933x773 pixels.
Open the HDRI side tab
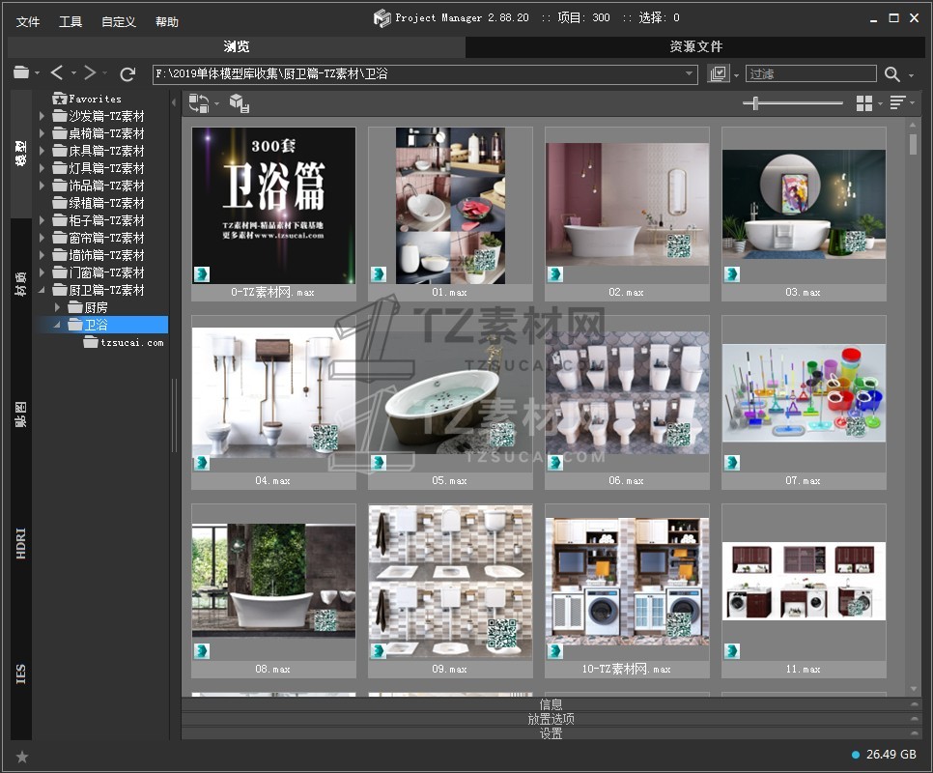[21, 544]
